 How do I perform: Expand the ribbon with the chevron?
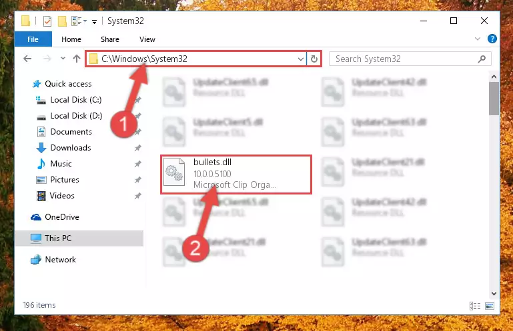478,39
